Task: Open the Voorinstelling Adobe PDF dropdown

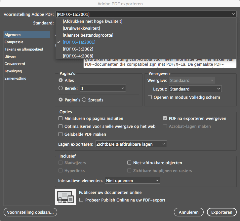Action: point(146,14)
